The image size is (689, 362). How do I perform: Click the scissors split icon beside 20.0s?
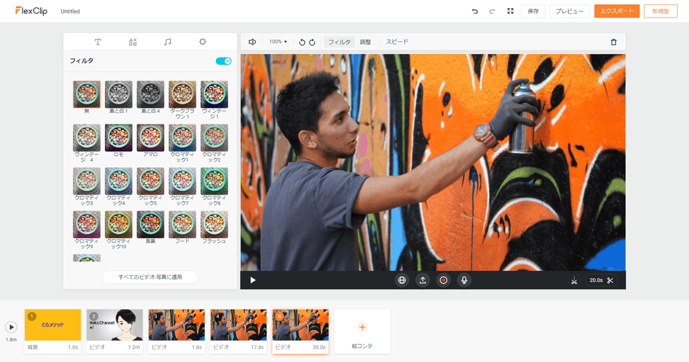610,280
